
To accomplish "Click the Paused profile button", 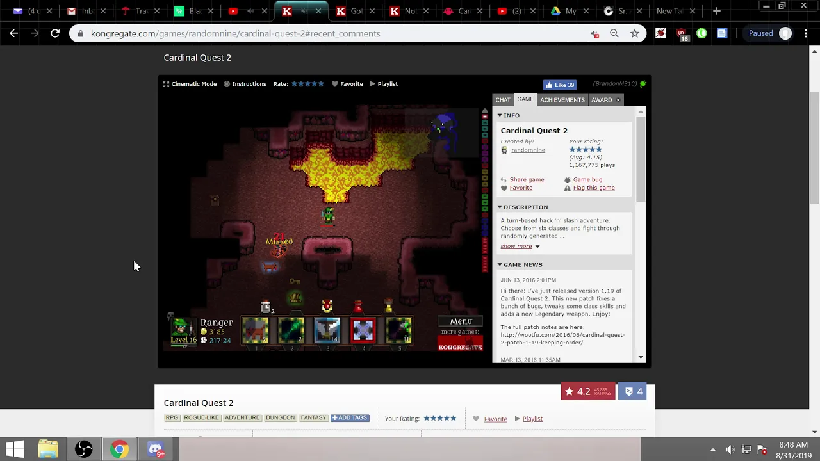I will pyautogui.click(x=769, y=33).
